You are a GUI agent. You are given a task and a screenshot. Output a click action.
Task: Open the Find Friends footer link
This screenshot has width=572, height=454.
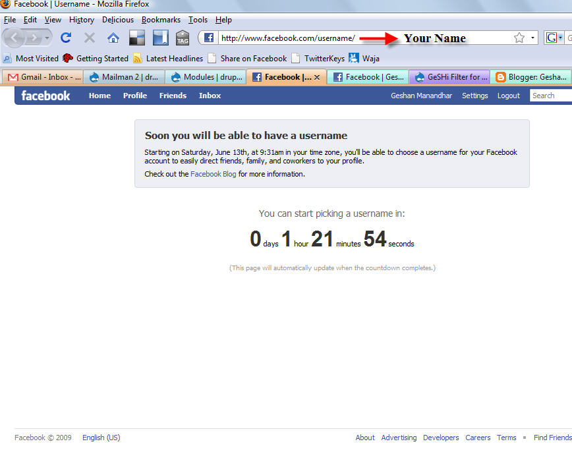coord(553,438)
